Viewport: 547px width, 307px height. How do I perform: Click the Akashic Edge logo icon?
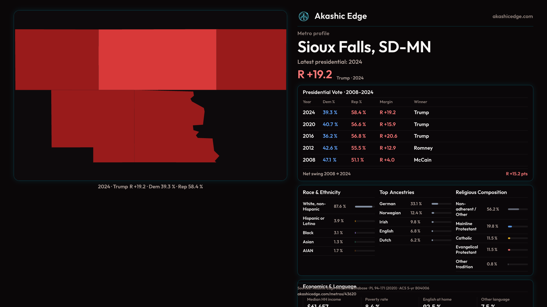[x=304, y=16]
